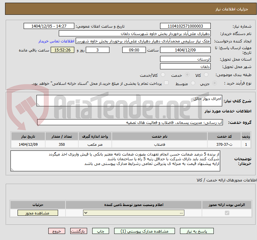Click the چاپ print button

(x=101, y=231)
